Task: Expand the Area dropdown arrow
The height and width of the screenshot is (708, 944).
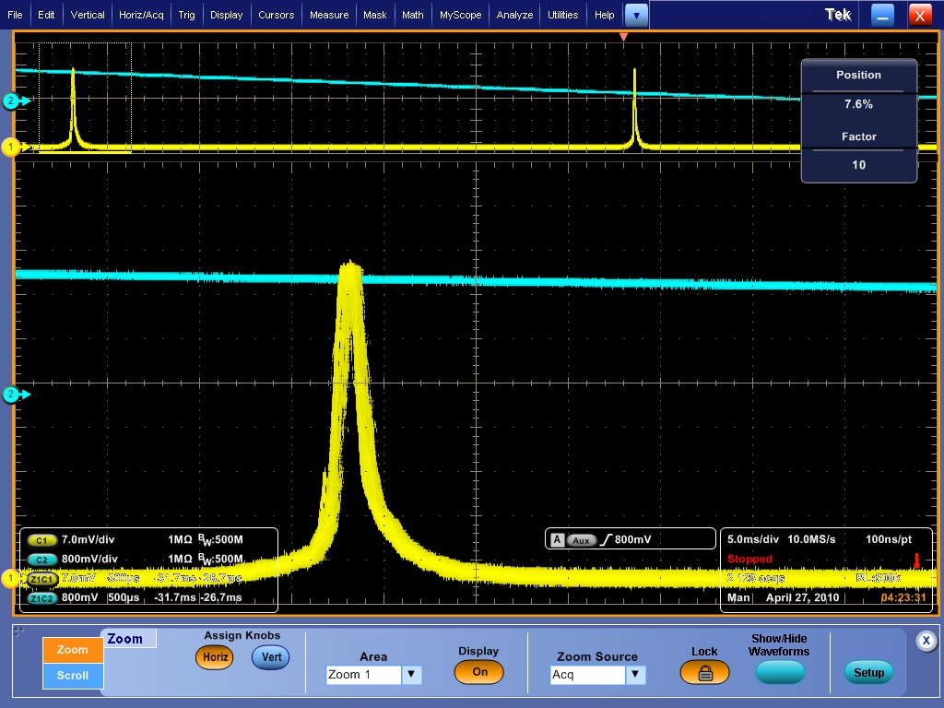Action: 411,675
